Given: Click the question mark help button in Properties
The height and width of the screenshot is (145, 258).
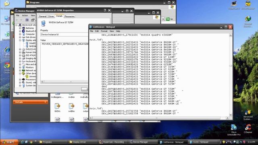Looking at the screenshot, I should tap(105, 10).
